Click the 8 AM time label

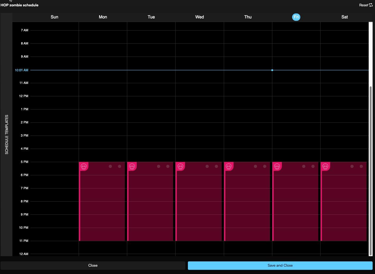[25, 43]
